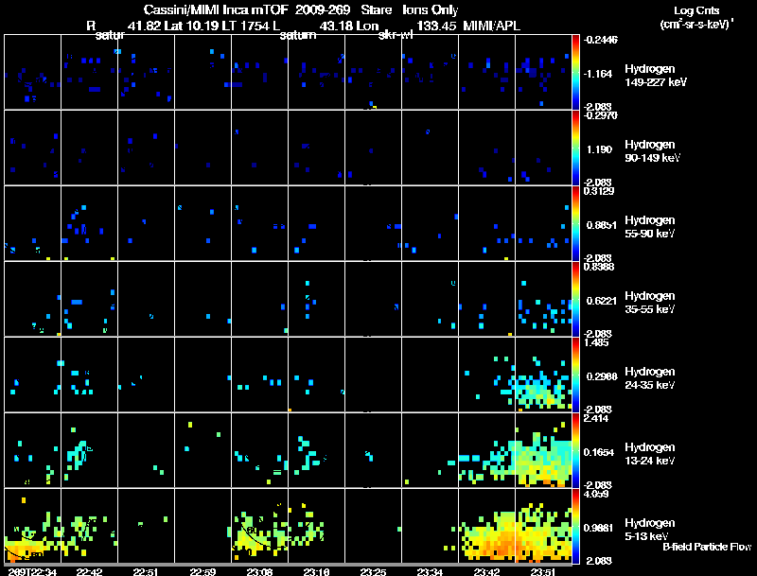This screenshot has height=576, width=757.
Task: Click the 23:51 time axis label
Action: 543,571
